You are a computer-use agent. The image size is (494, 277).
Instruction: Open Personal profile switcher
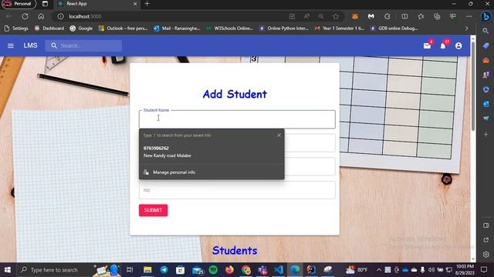(19, 4)
